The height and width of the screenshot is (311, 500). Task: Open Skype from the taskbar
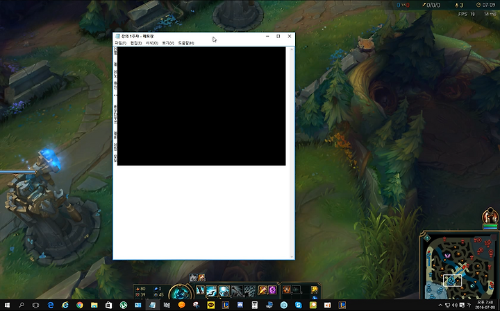point(299,305)
